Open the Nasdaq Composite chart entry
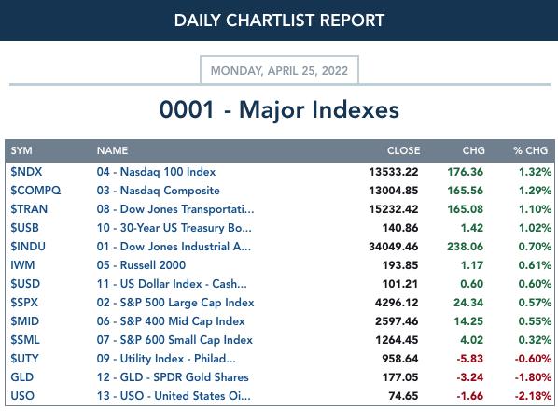558x412 pixels. pyautogui.click(x=159, y=191)
